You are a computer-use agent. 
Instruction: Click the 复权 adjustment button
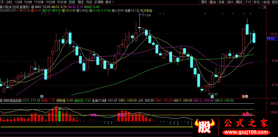(x=204, y=2)
